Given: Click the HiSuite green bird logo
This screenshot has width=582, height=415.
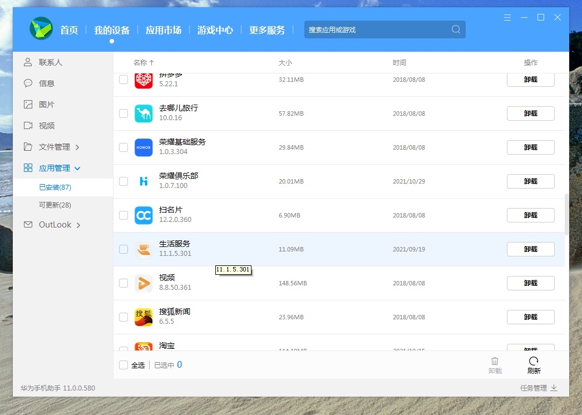Looking at the screenshot, I should (x=41, y=28).
